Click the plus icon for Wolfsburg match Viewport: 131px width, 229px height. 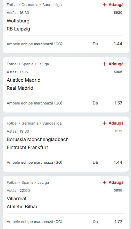104,5
